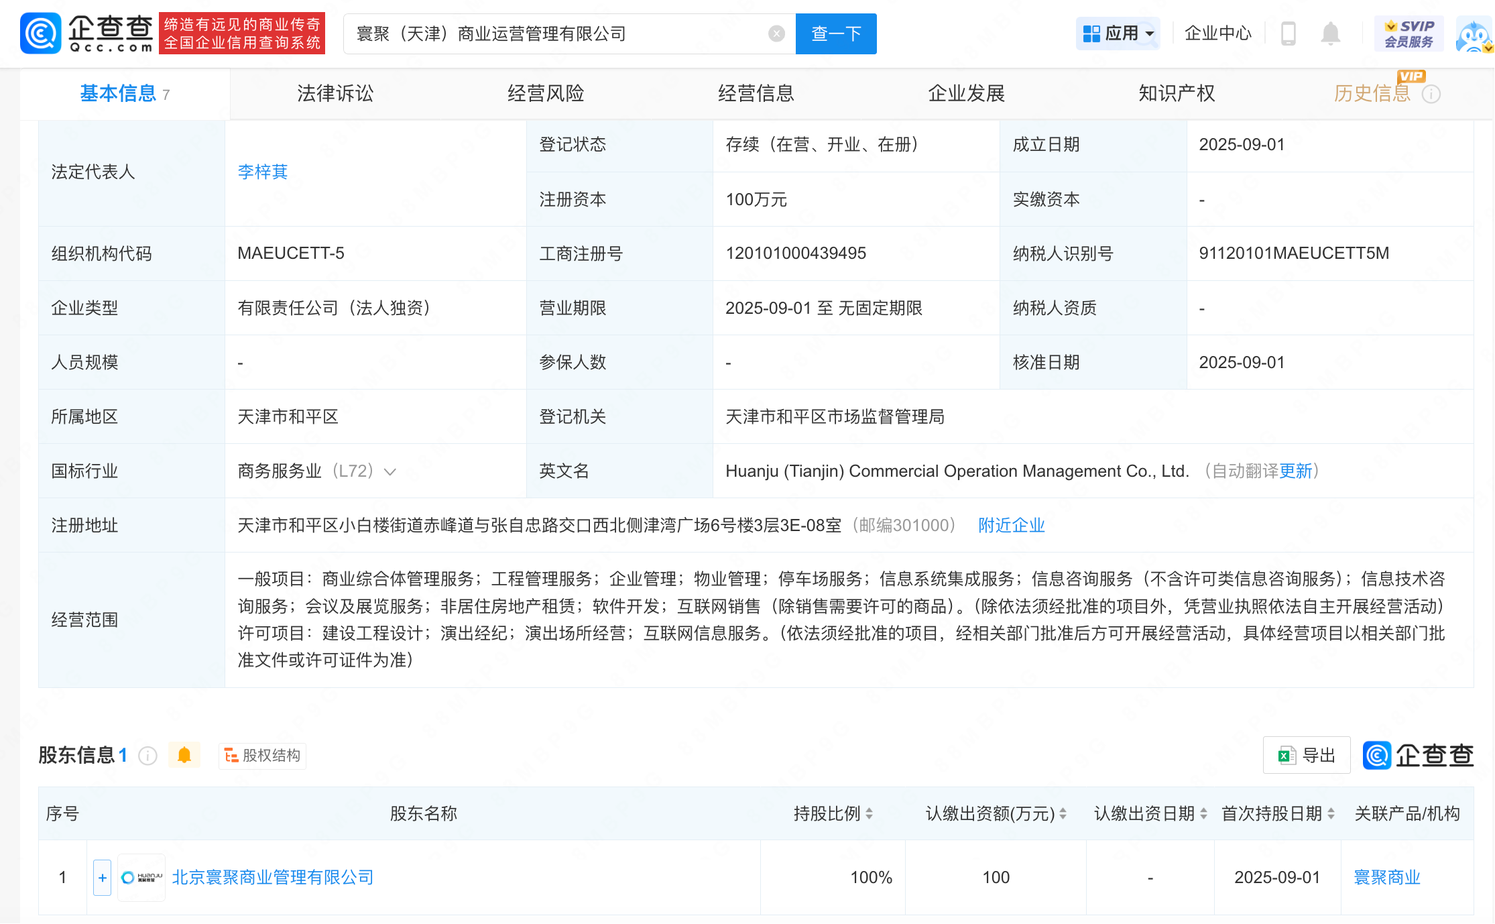Open the mobile phone app icon
1495x924 pixels.
(x=1288, y=33)
